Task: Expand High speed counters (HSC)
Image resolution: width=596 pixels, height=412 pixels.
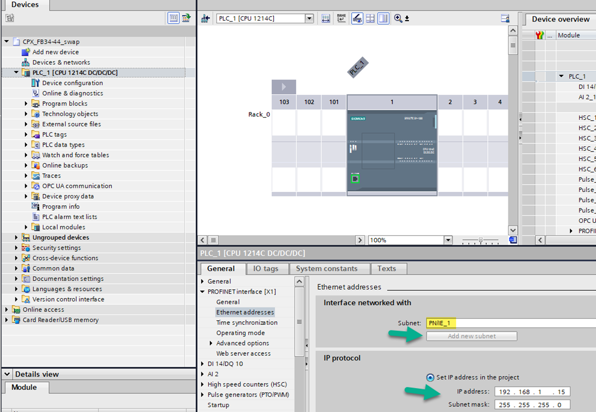Action: [202, 384]
